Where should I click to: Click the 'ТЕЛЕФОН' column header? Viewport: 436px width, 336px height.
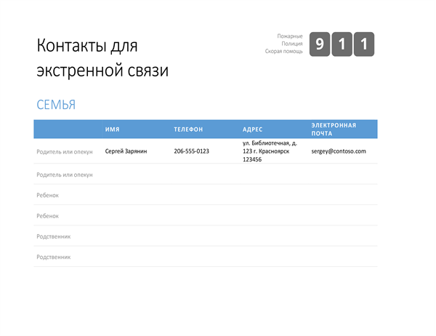[188, 129]
